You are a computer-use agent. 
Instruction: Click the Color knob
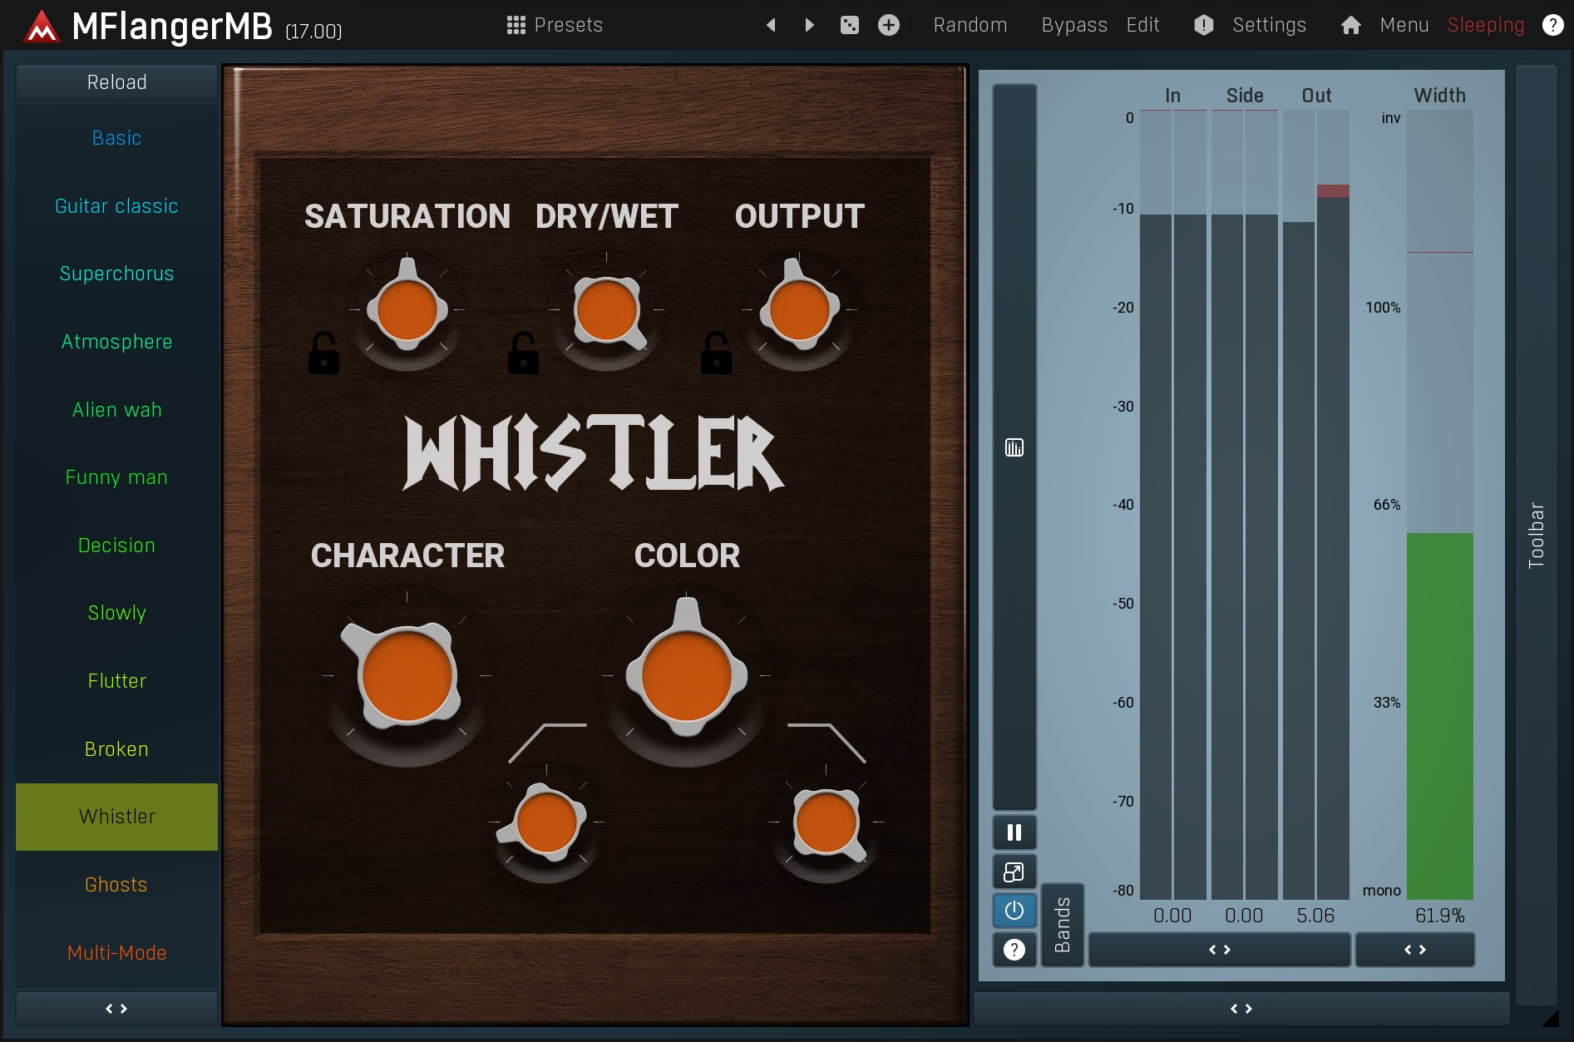point(686,674)
